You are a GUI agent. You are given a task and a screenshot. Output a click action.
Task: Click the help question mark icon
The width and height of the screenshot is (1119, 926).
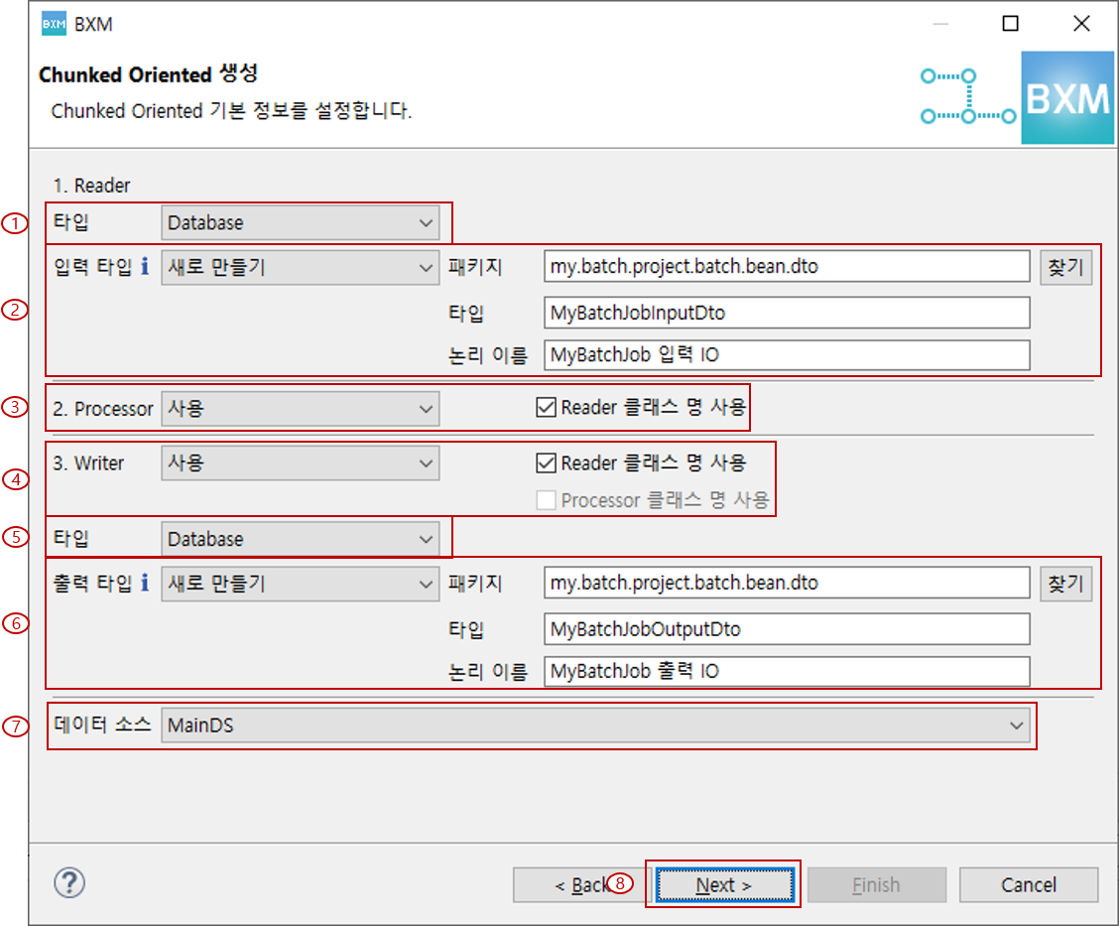[68, 883]
